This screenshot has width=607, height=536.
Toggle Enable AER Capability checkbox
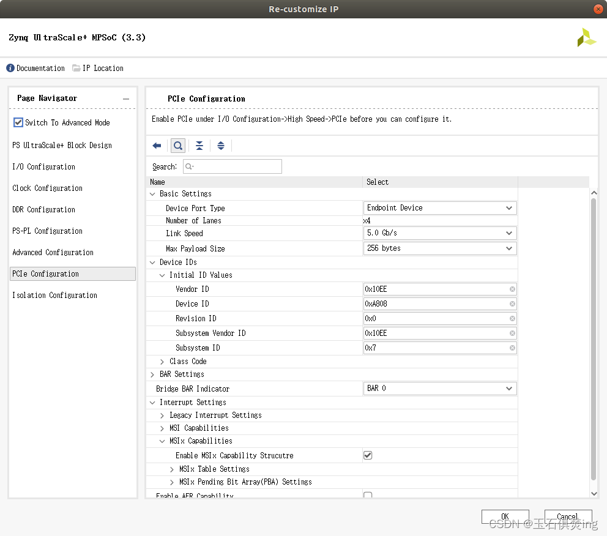[x=368, y=495]
